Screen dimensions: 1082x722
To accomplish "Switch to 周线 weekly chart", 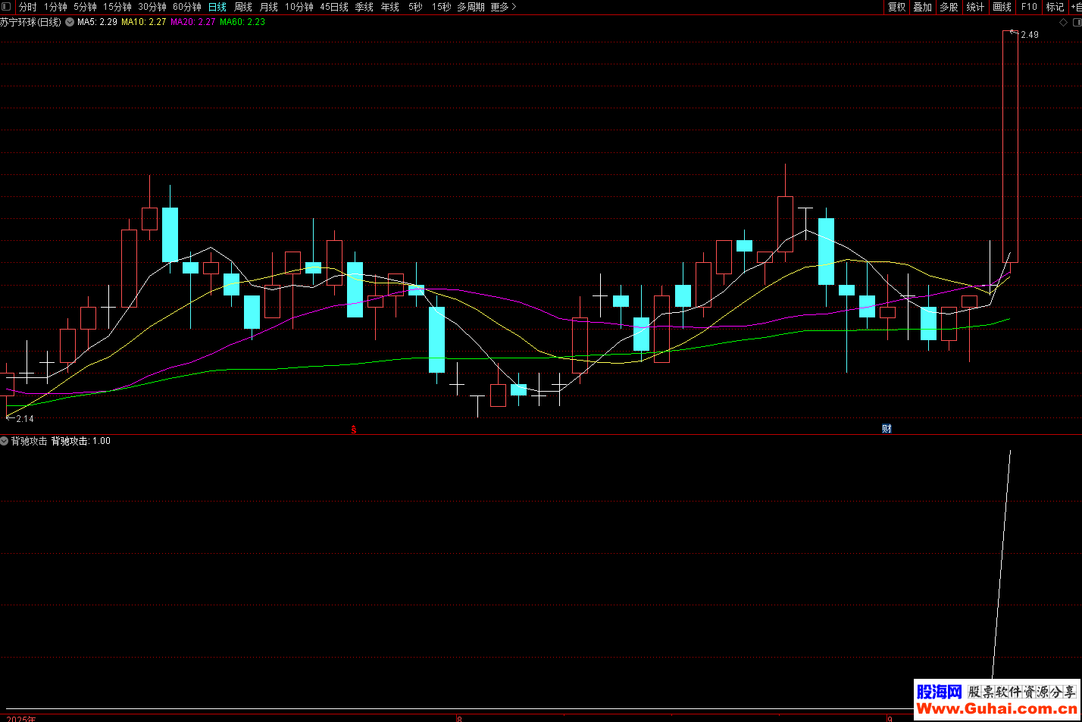I will (243, 7).
